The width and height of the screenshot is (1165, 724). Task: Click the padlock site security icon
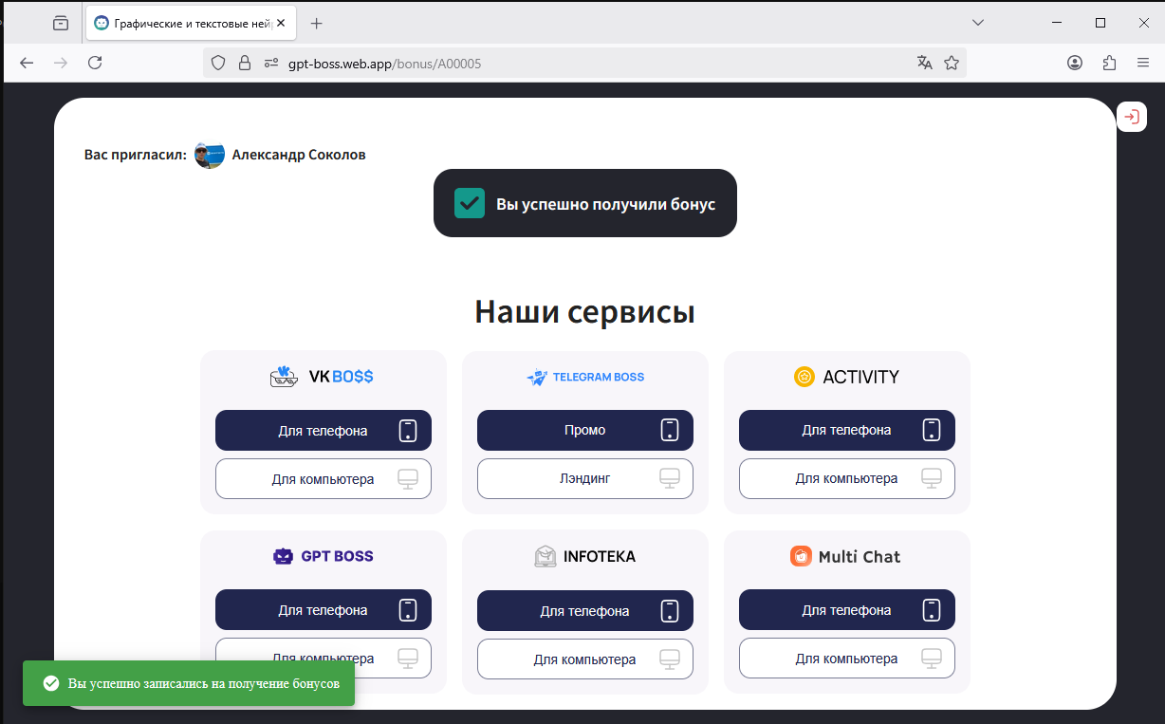[245, 63]
